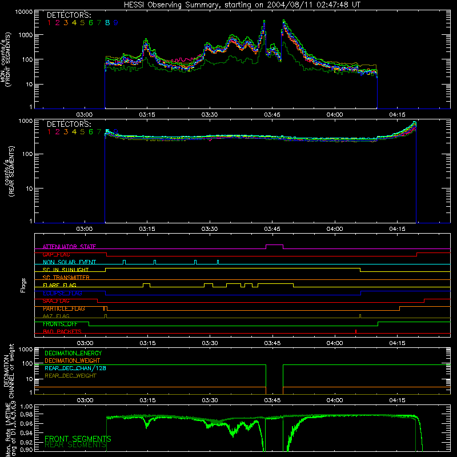
Task: Click the SAA_FLAG label
Action: click(x=56, y=301)
